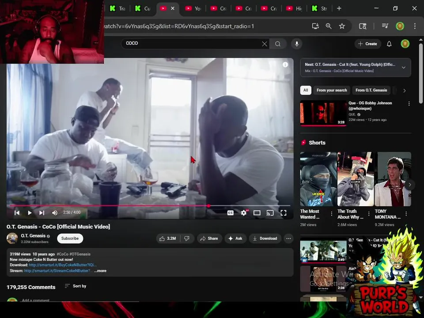
Task: Skip to previous video in player
Action: (x=17, y=213)
